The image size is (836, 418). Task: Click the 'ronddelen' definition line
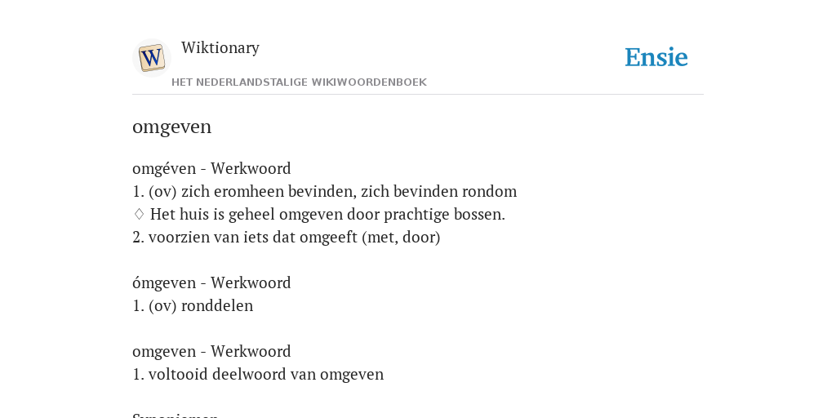[x=193, y=306]
